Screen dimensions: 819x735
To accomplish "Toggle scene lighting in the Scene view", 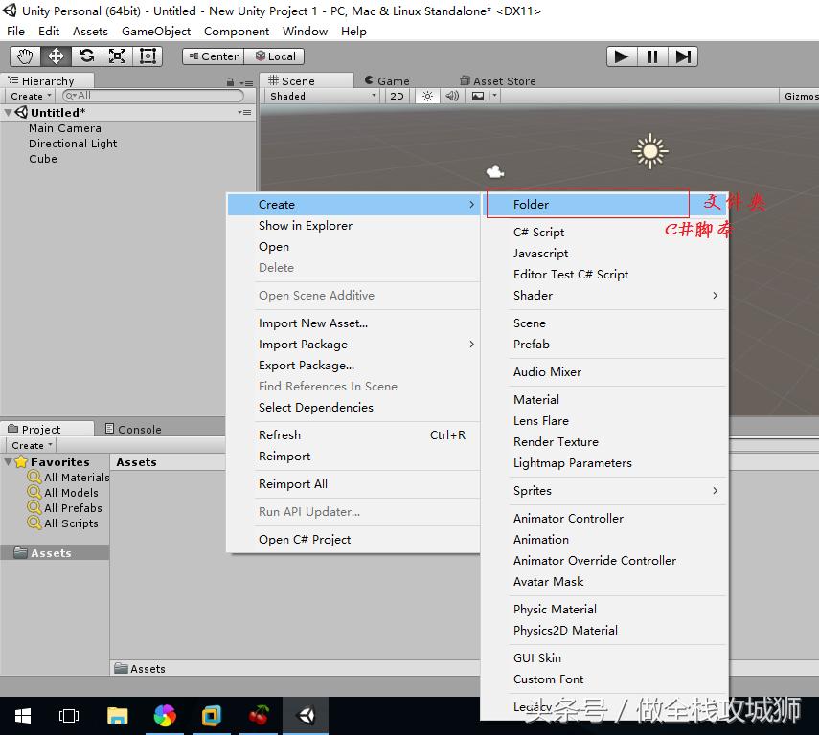I will [x=426, y=96].
